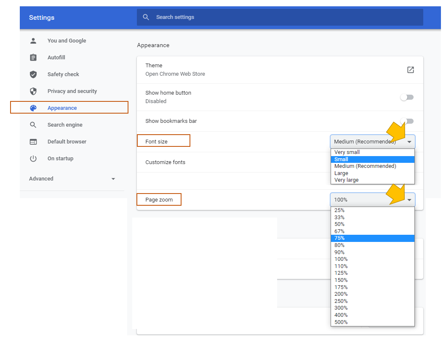Open Search engine settings section

coord(65,125)
